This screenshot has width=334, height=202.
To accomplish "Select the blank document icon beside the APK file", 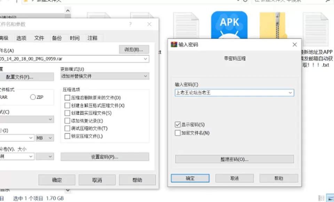I will pos(186,25).
